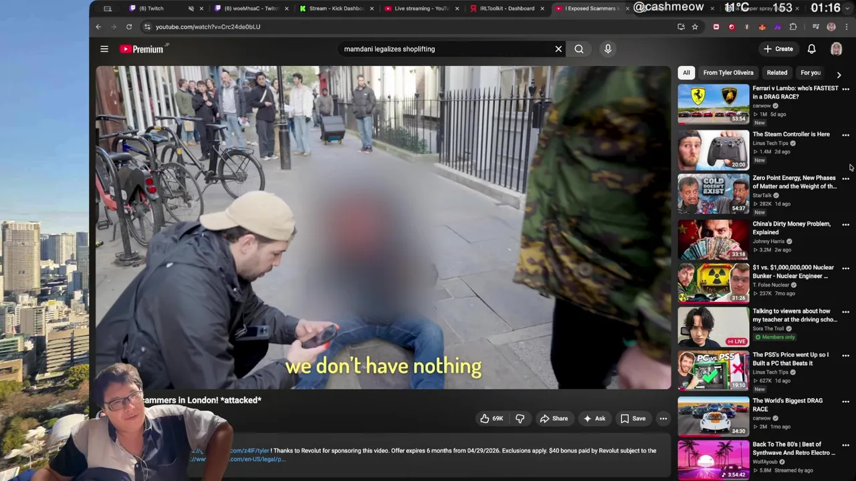The width and height of the screenshot is (856, 481).
Task: Open The Steam Controller is Here title
Action: 791,134
